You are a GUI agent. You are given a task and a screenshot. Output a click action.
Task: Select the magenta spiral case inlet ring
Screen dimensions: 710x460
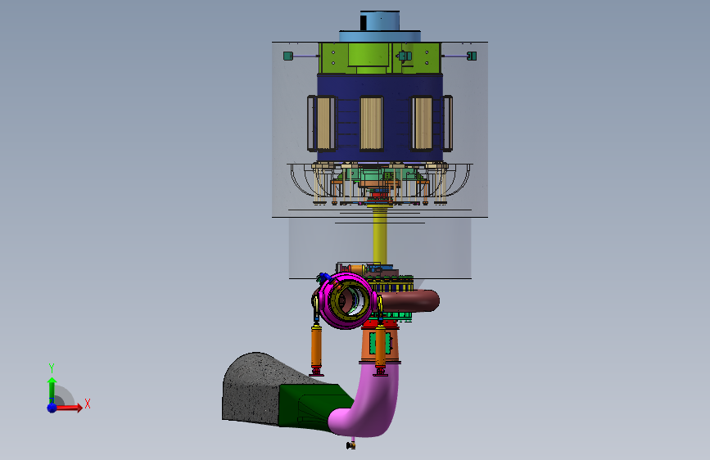(x=346, y=300)
